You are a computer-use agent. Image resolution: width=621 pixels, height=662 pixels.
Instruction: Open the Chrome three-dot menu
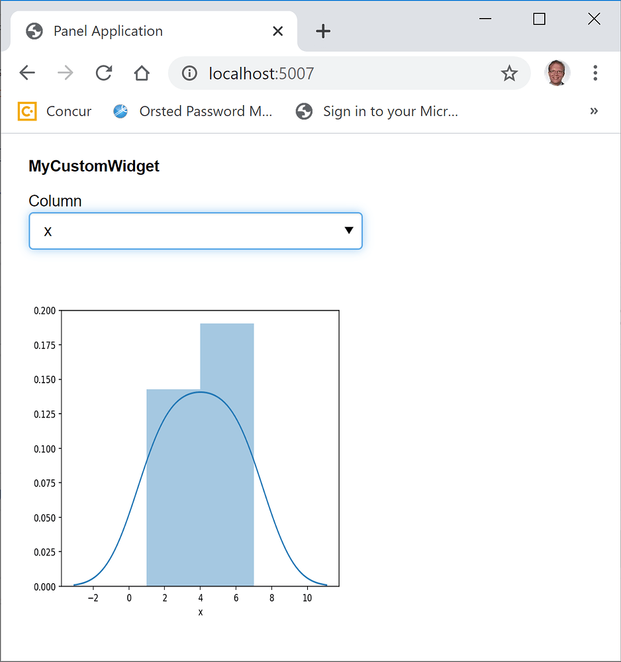coord(595,73)
